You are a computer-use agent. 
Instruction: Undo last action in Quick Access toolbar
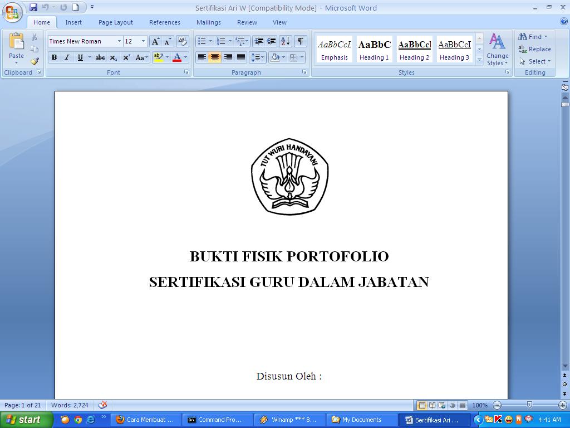(45, 7)
